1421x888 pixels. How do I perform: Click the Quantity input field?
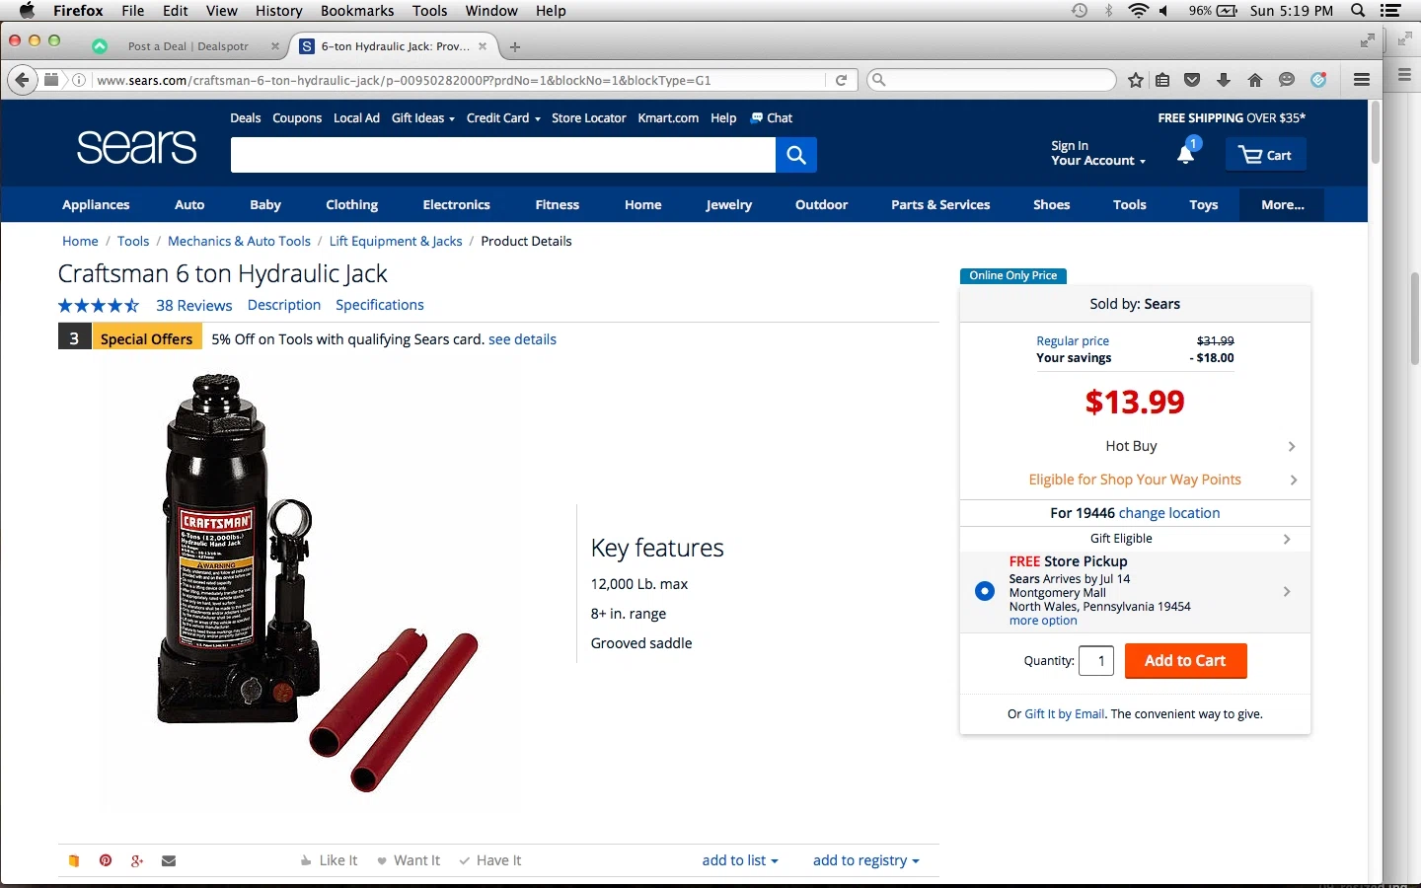pyautogui.click(x=1096, y=661)
